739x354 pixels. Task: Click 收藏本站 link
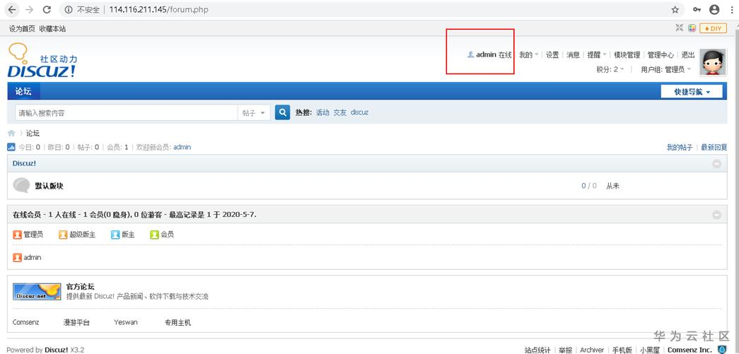52,29
